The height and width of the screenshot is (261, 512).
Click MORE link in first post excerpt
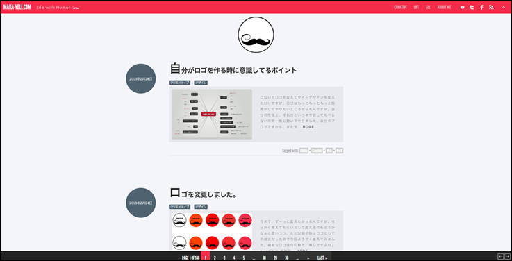(x=308, y=127)
